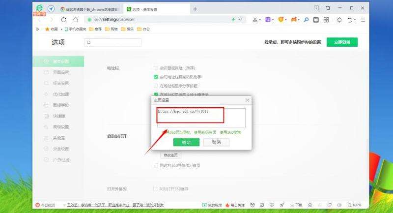Open dropdown arrow next to purple extension icon
Screen dimensions: 393x213
[273, 20]
